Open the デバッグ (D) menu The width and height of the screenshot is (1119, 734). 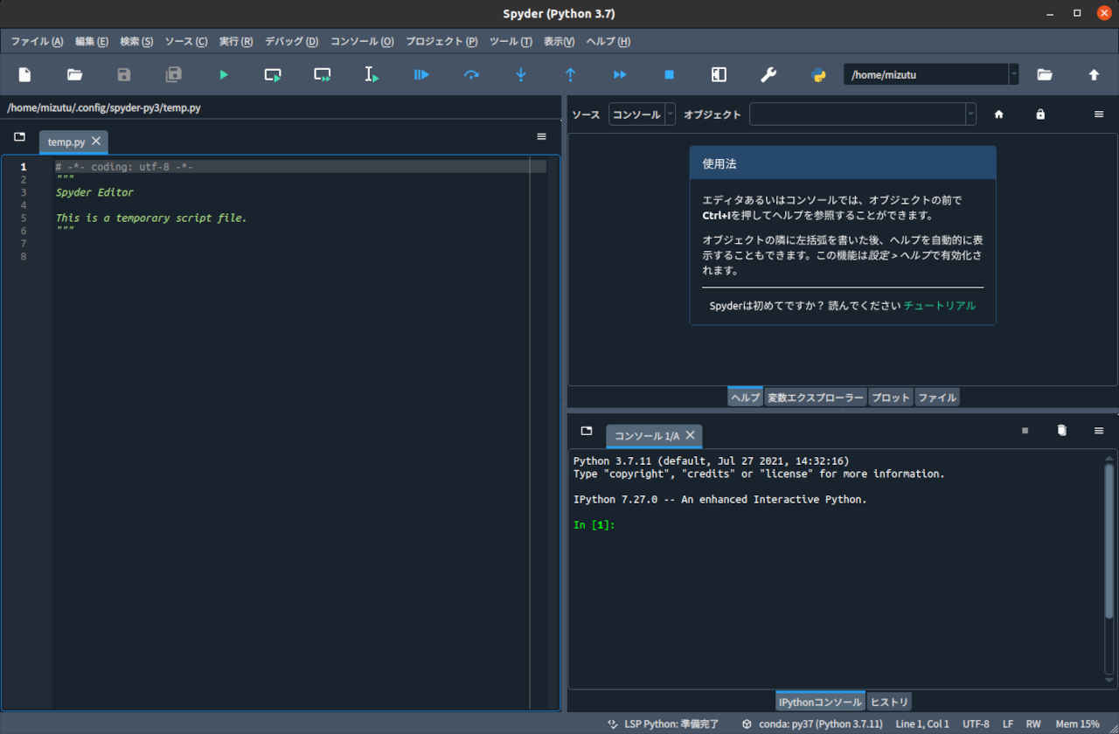291,41
